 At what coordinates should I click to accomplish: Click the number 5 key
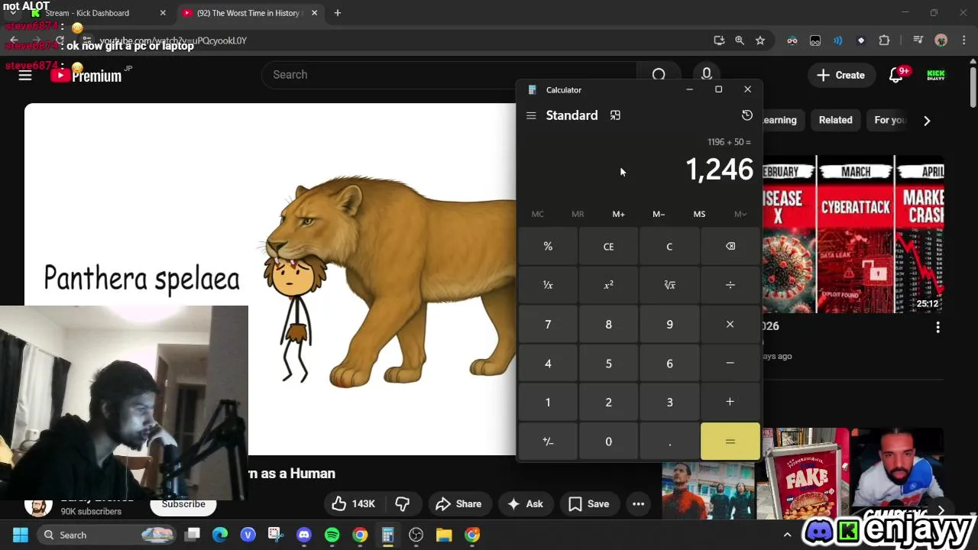coord(608,364)
